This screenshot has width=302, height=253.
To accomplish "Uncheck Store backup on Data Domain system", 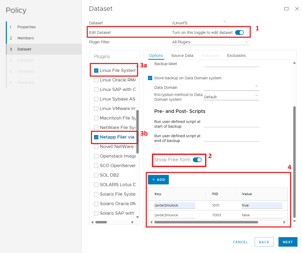I will pyautogui.click(x=150, y=78).
